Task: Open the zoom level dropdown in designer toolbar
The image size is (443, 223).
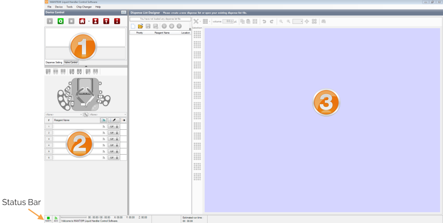Action: coord(297,21)
